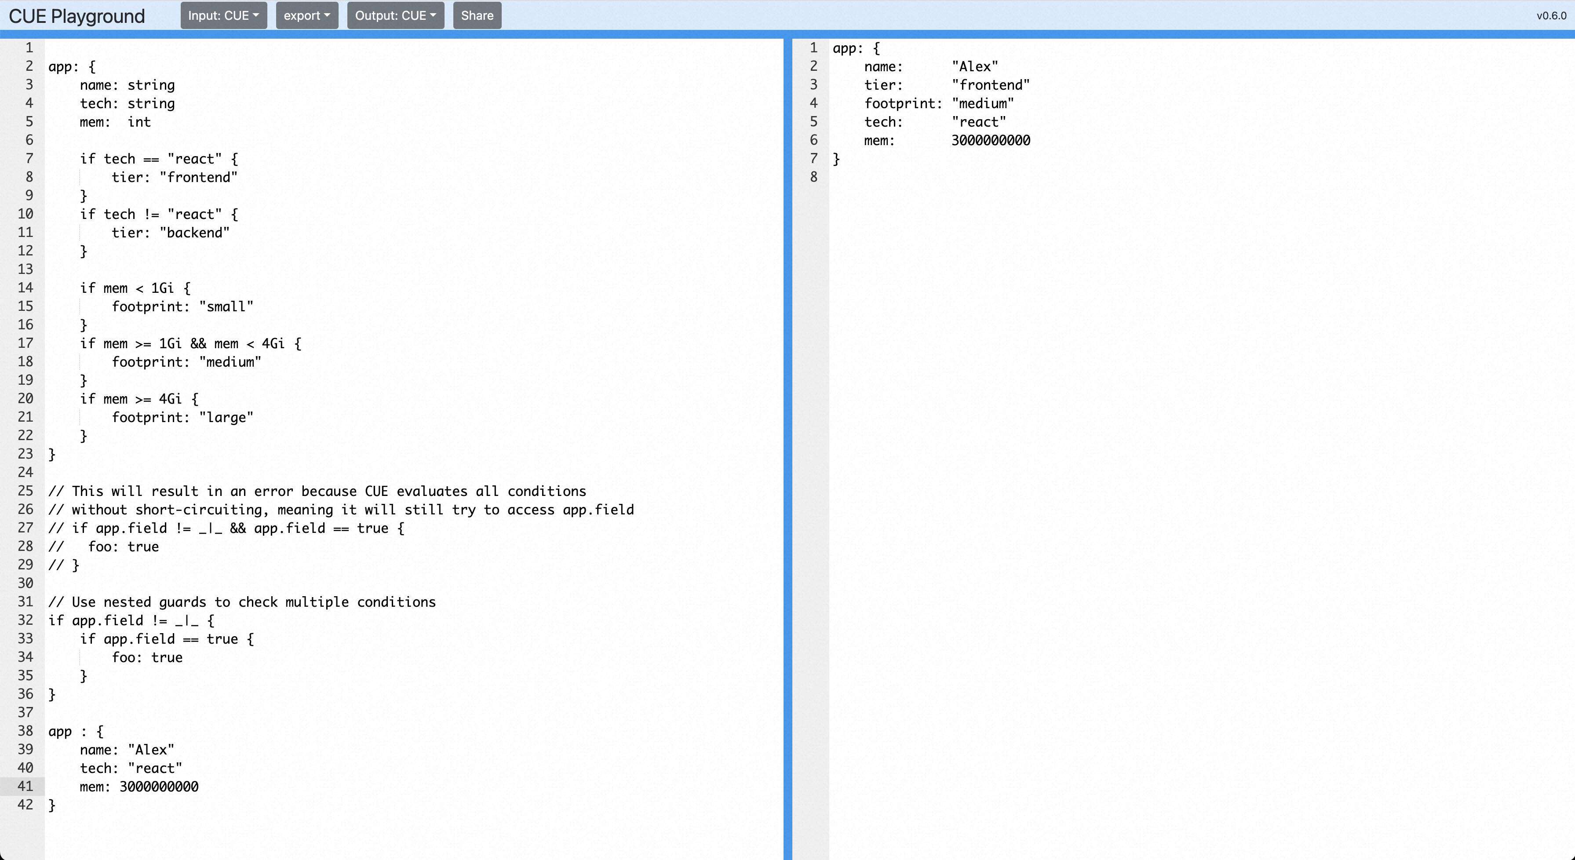Click the CUE Playground title link
Image resolution: width=1575 pixels, height=860 pixels.
coord(77,16)
